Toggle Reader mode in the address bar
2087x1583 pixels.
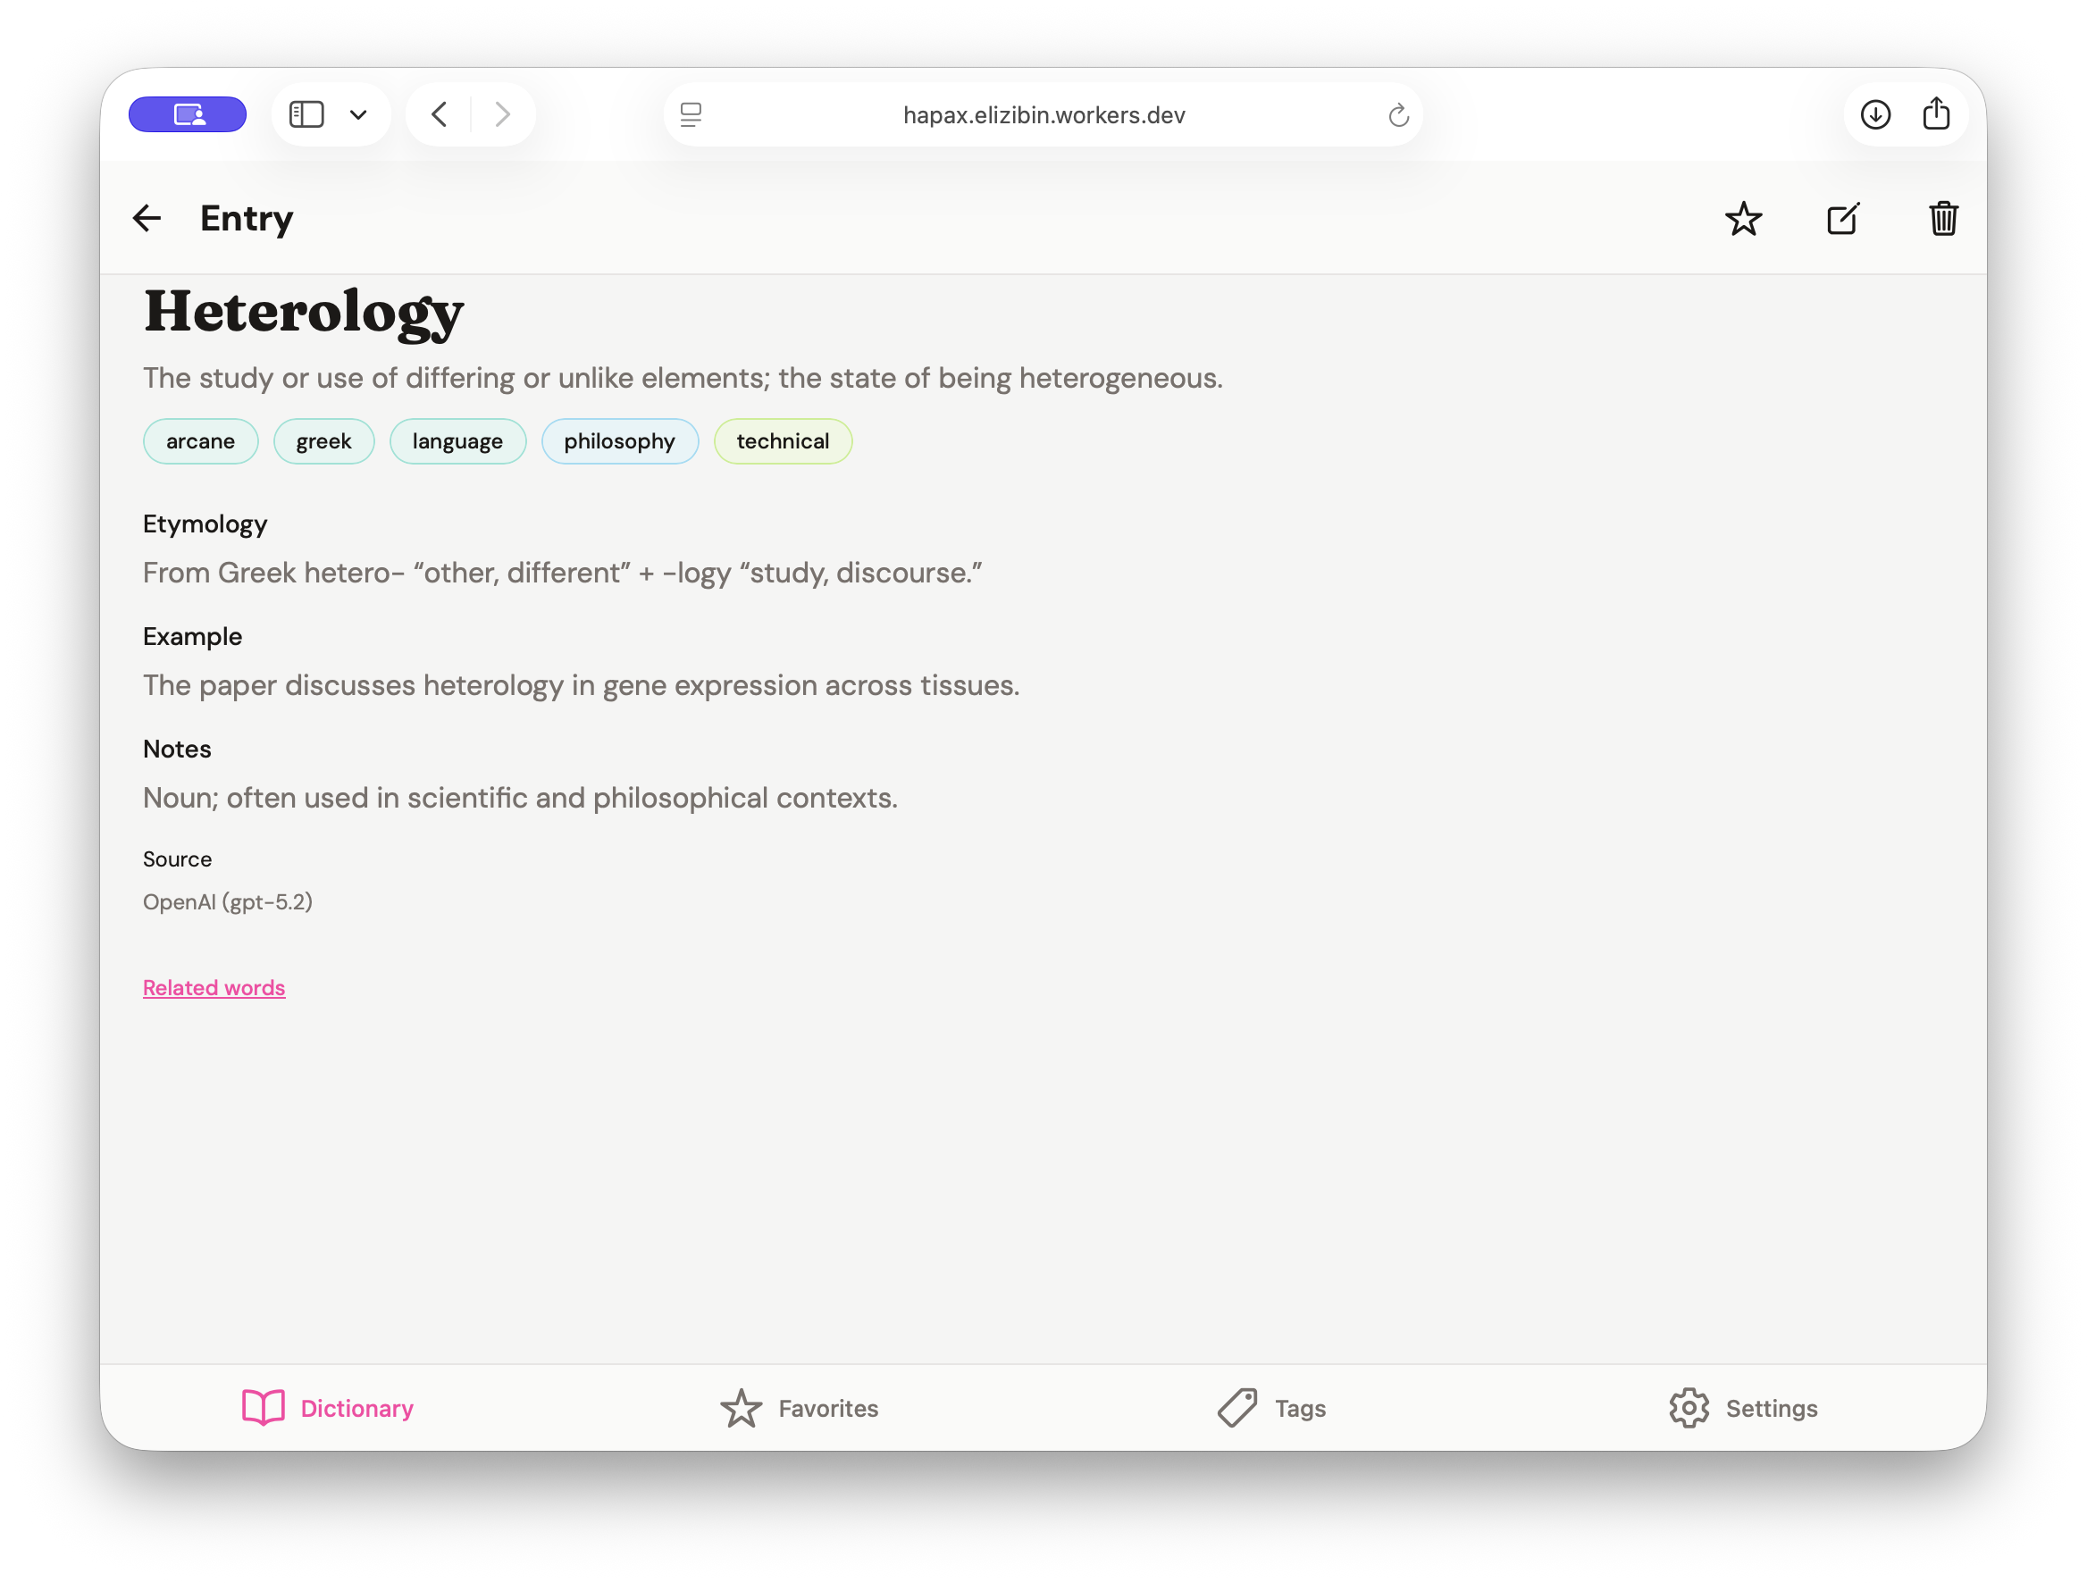(x=692, y=114)
